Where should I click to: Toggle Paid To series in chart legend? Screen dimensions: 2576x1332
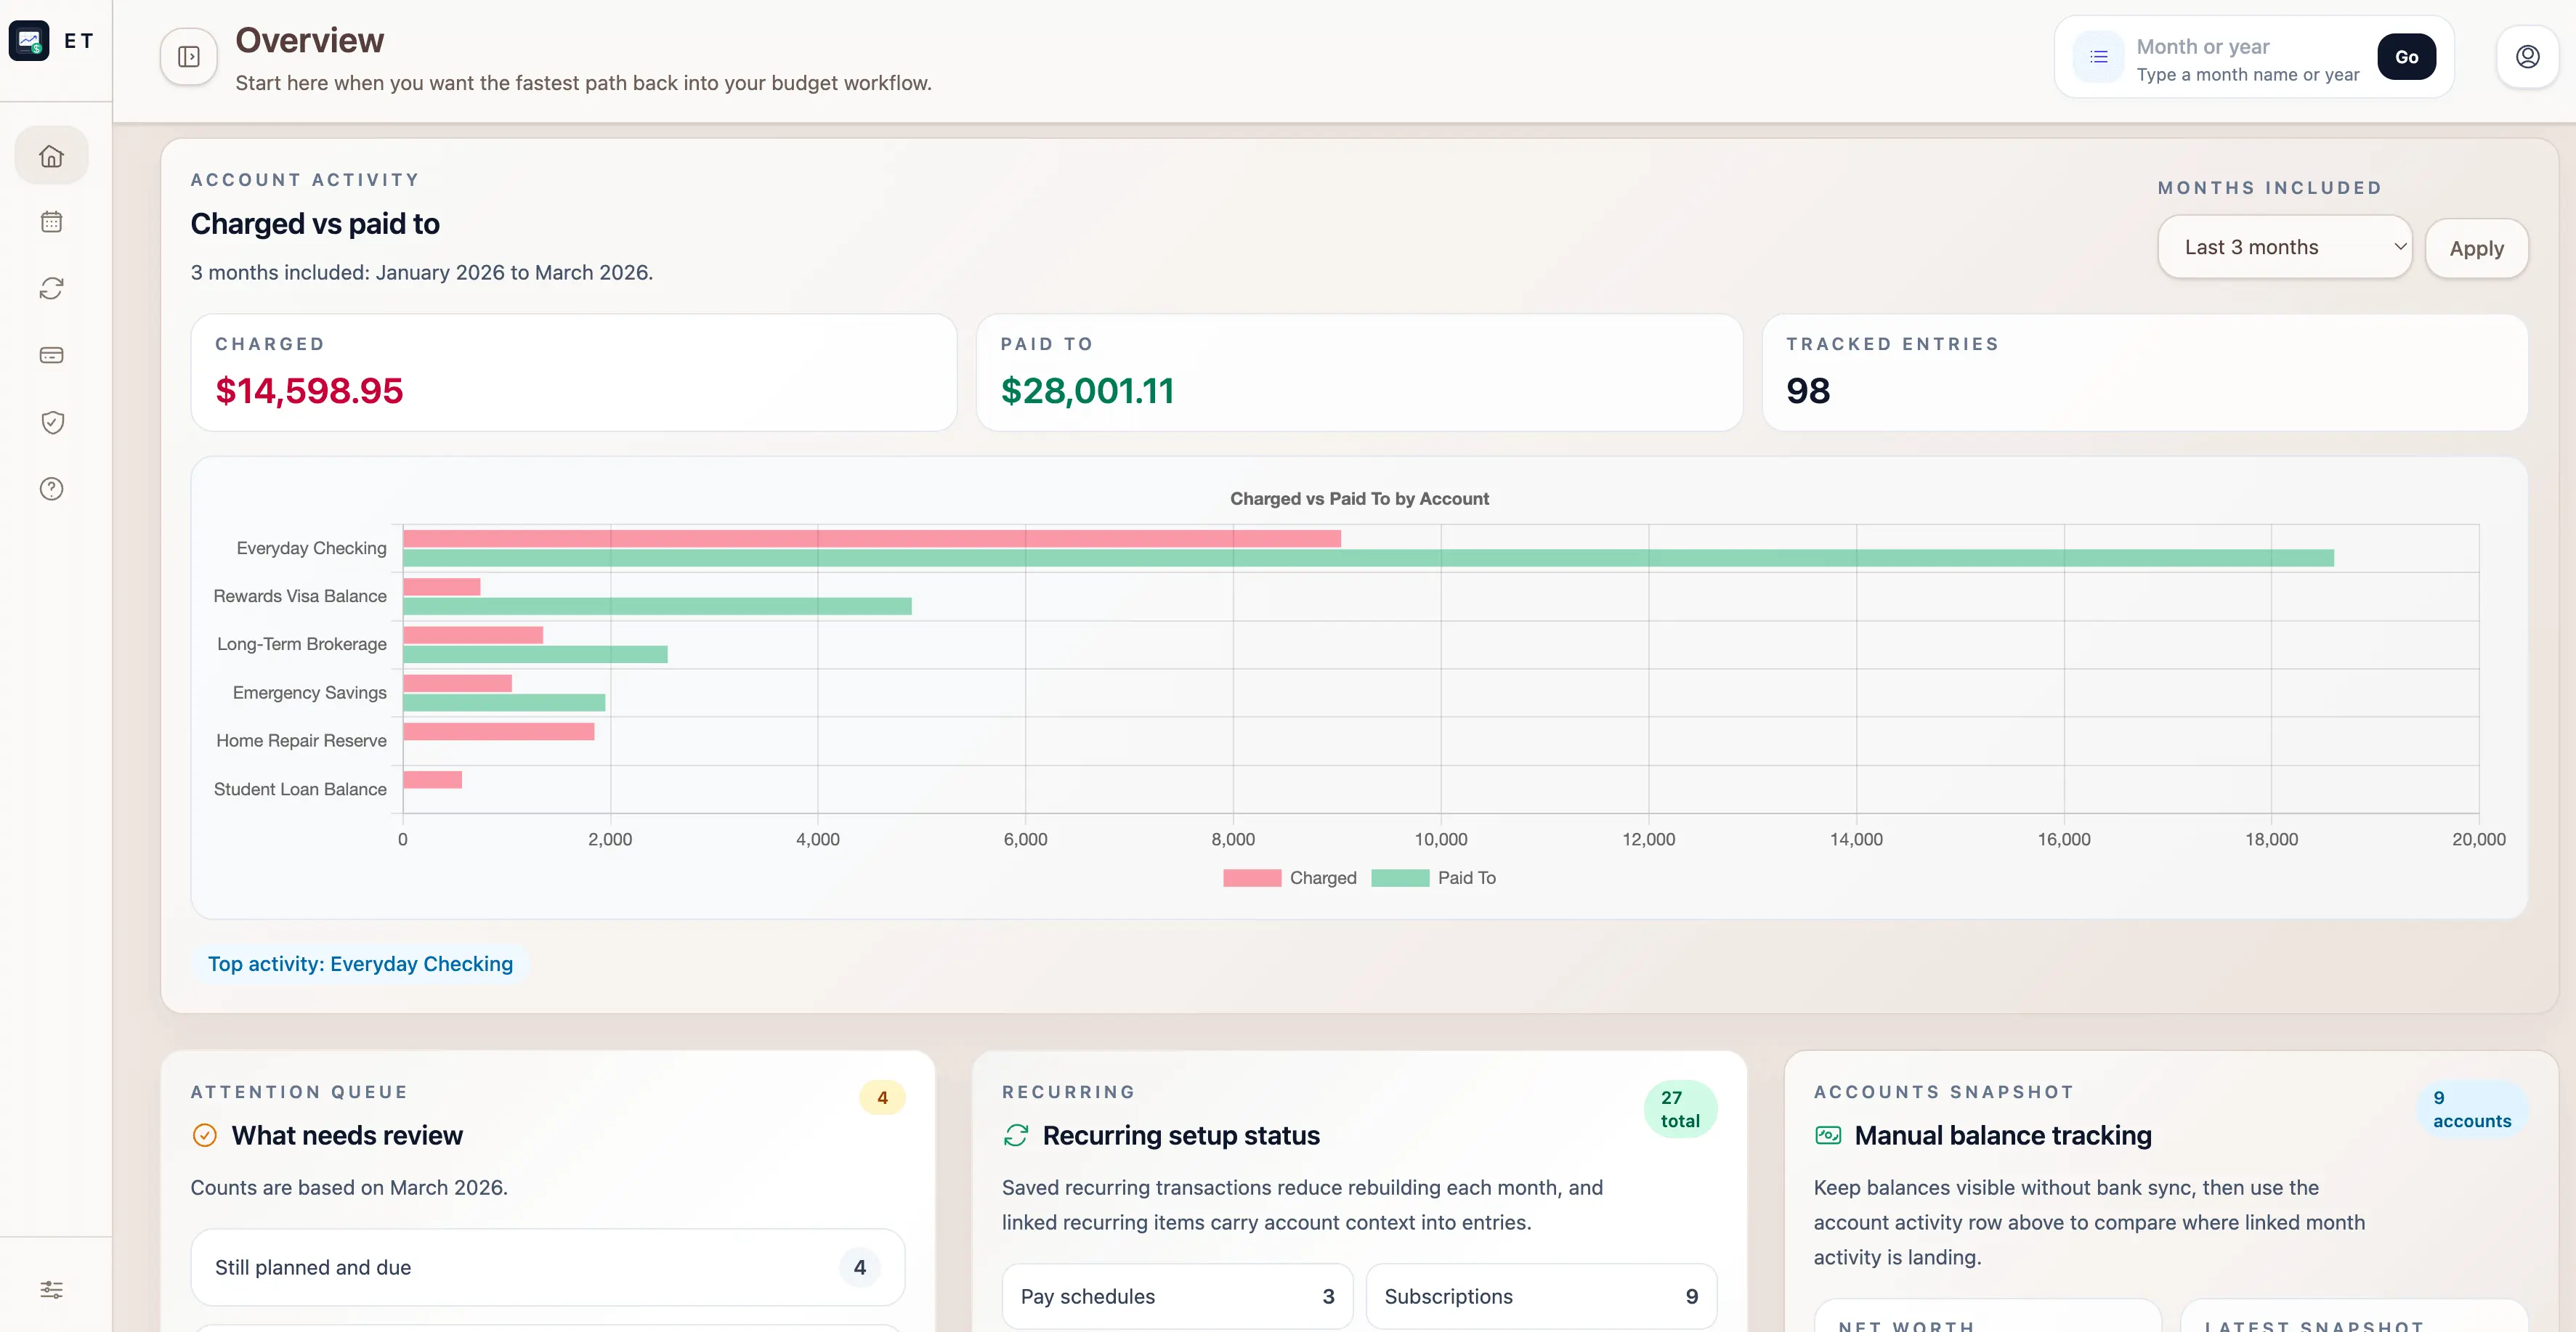1433,878
